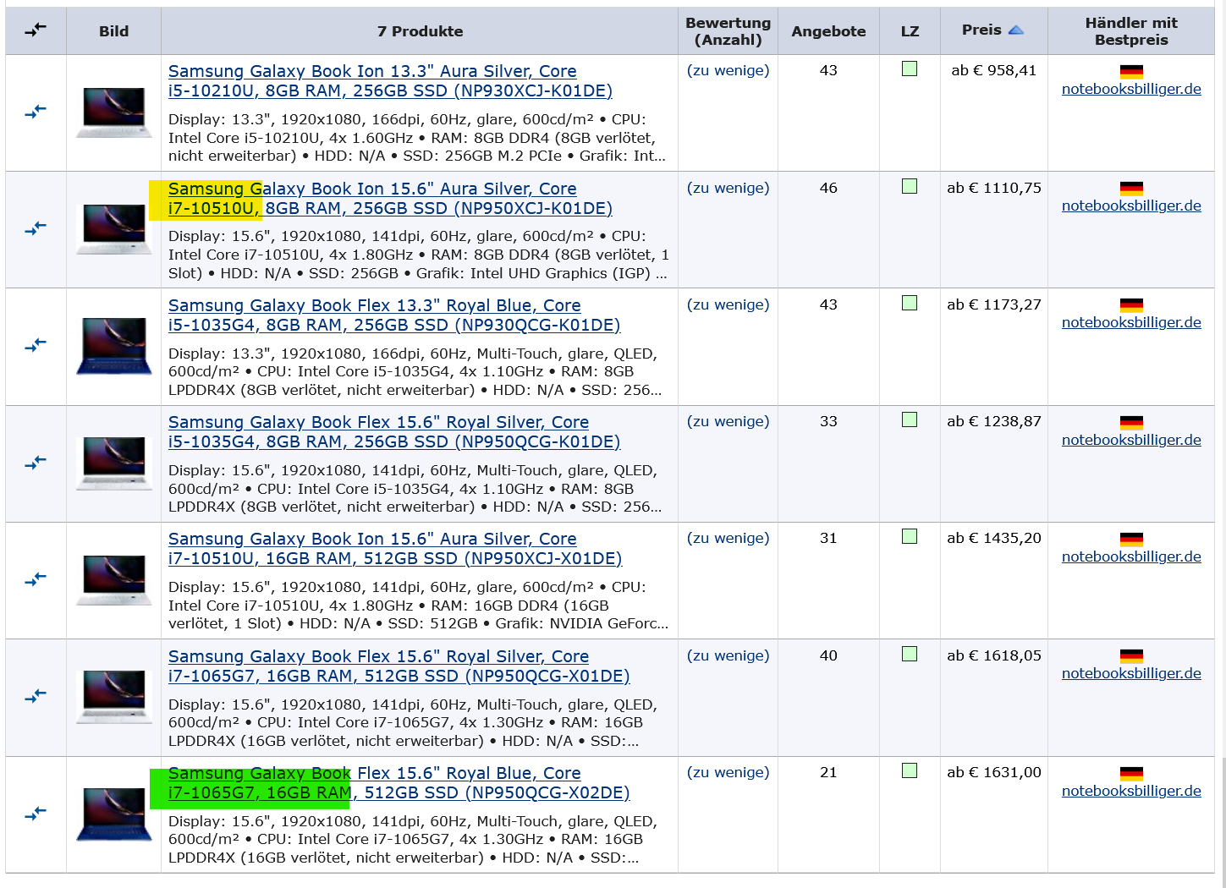Viewport: 1226px width, 888px height.
Task: Click availability box in the 1435,20 row
Action: coord(910,536)
